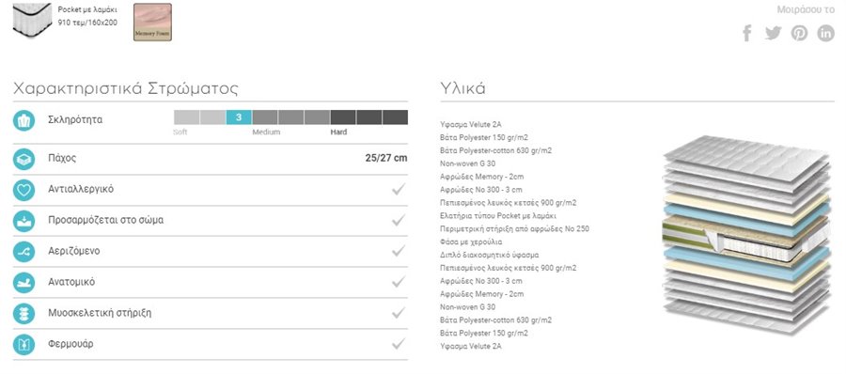Select the Ανατομικό anatomical icon
The width and height of the screenshot is (846, 374).
point(23,282)
